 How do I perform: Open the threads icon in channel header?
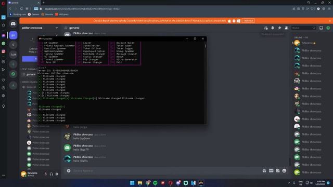click(266, 28)
